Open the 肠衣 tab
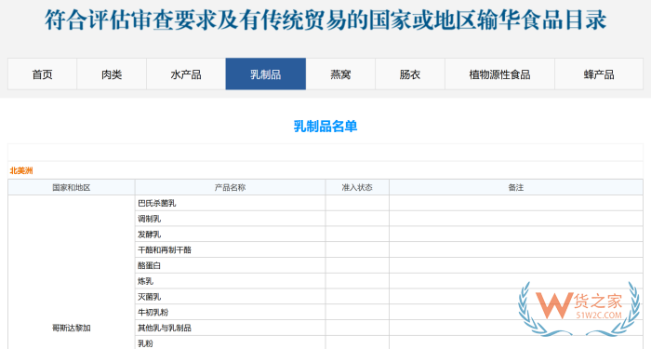Screen dimensions: 651x349 tap(410, 74)
